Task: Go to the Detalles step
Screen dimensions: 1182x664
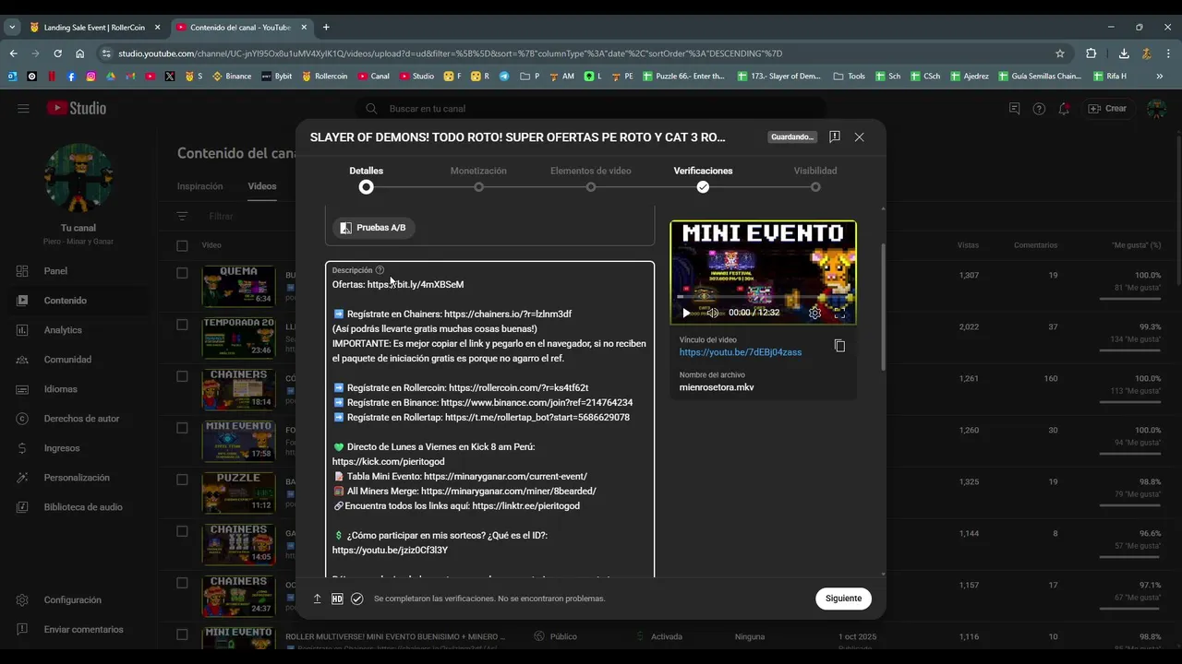Action: (367, 179)
